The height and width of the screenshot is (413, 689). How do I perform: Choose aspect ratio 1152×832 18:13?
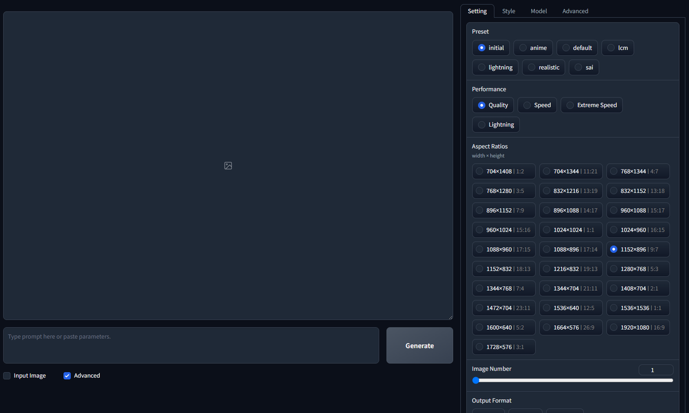[x=504, y=269]
